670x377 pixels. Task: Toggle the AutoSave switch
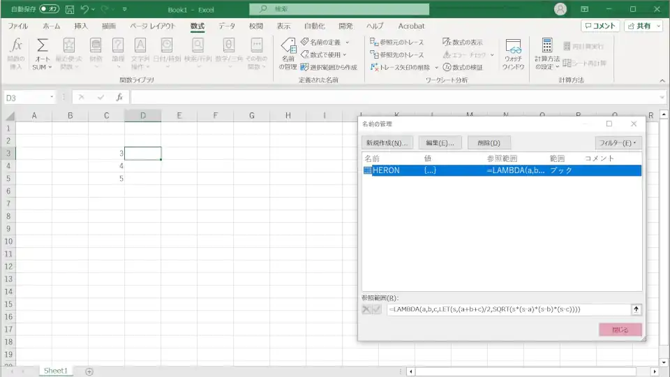49,9
